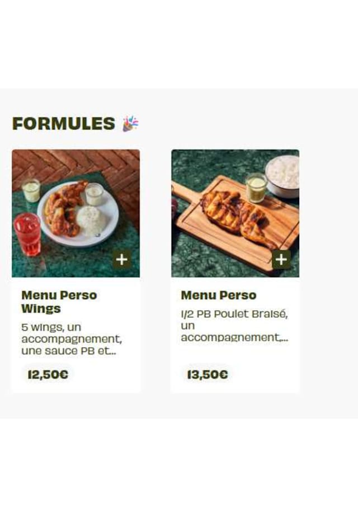This screenshot has height=507, width=358.
Task: Click the FORMULES section heading
Action: pyautogui.click(x=63, y=124)
